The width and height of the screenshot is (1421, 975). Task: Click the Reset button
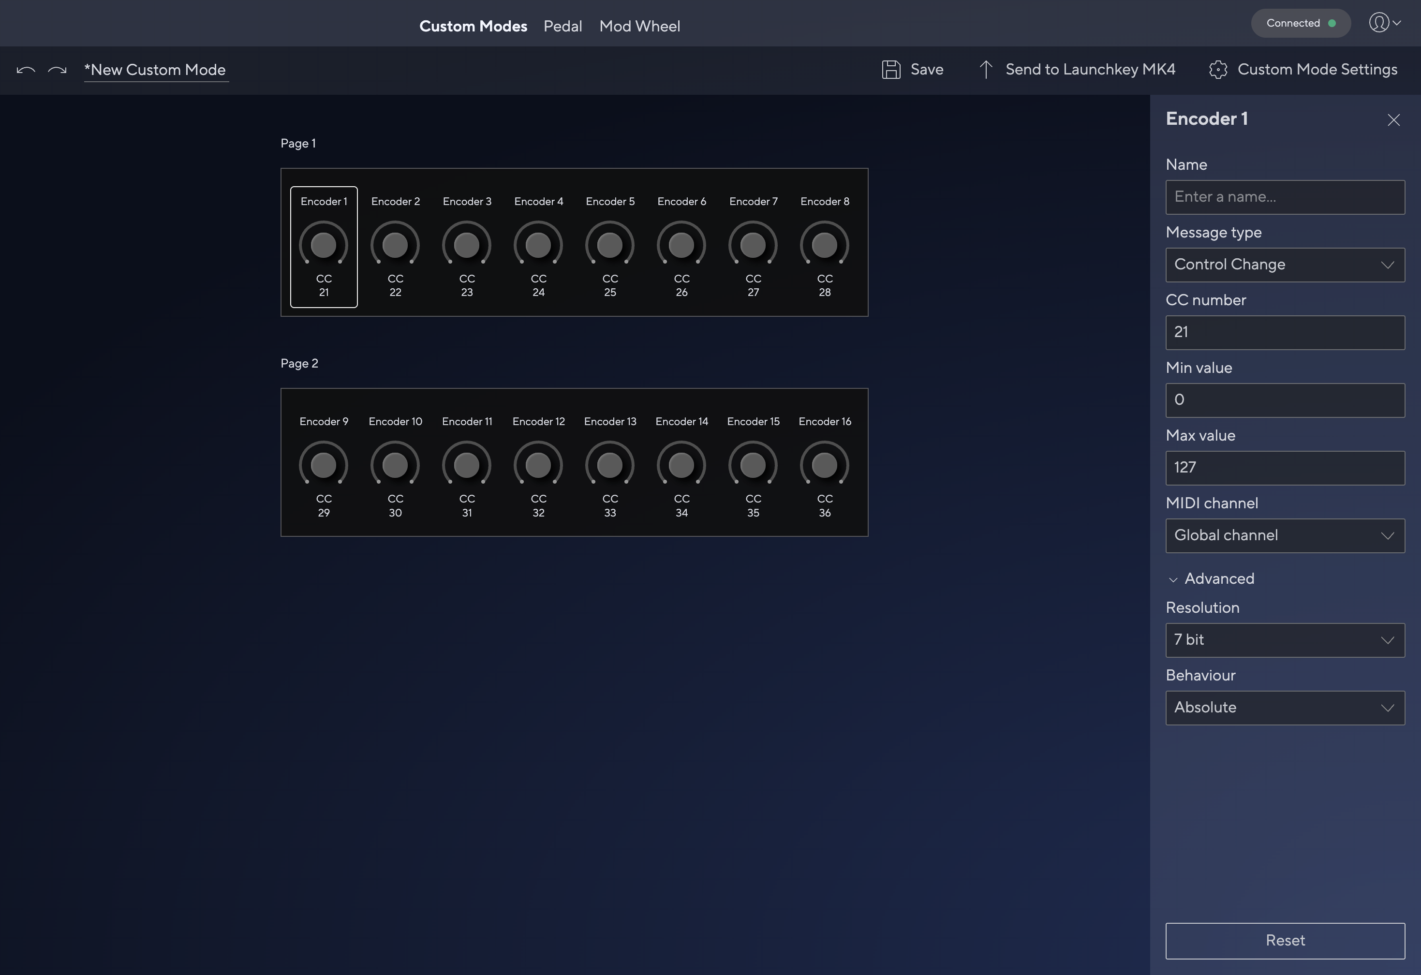click(x=1285, y=941)
